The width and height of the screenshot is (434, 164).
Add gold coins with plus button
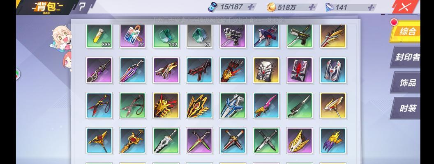(312, 7)
